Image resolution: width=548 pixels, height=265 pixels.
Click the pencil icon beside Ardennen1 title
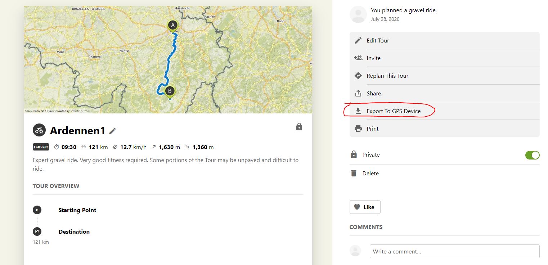pyautogui.click(x=113, y=131)
